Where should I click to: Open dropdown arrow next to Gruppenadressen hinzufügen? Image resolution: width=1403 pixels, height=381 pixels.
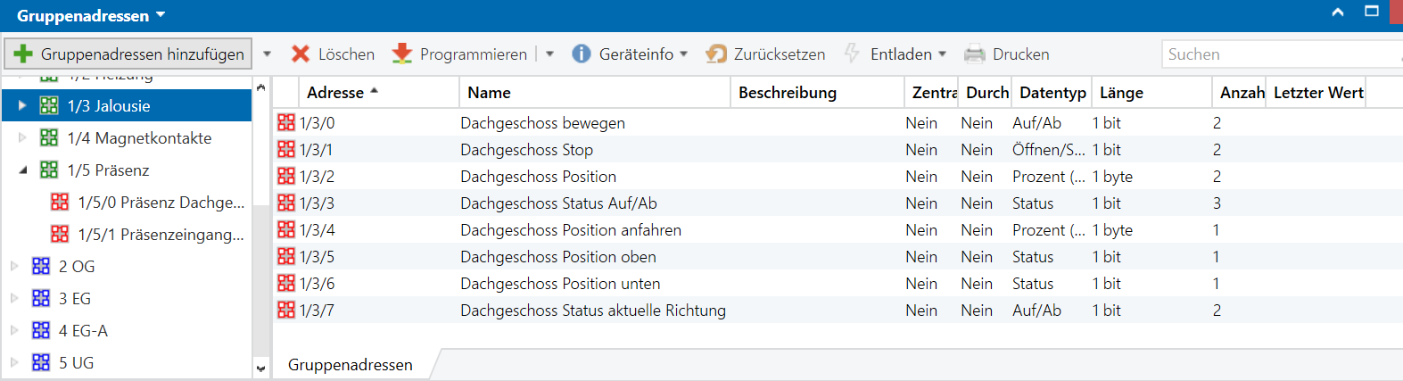(267, 54)
